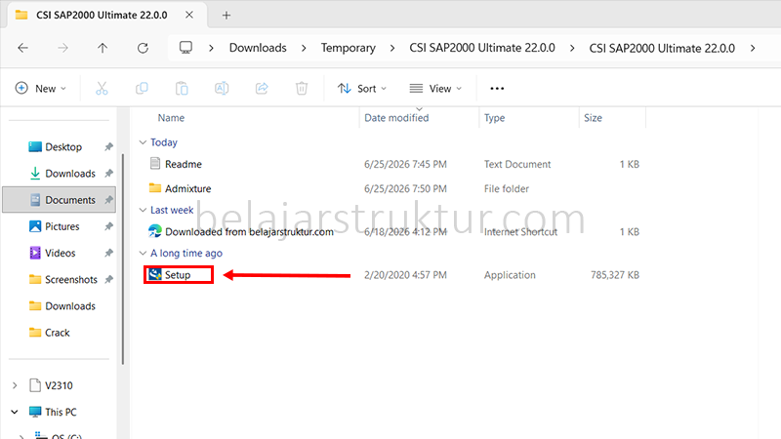Go up one folder level

[x=103, y=48]
